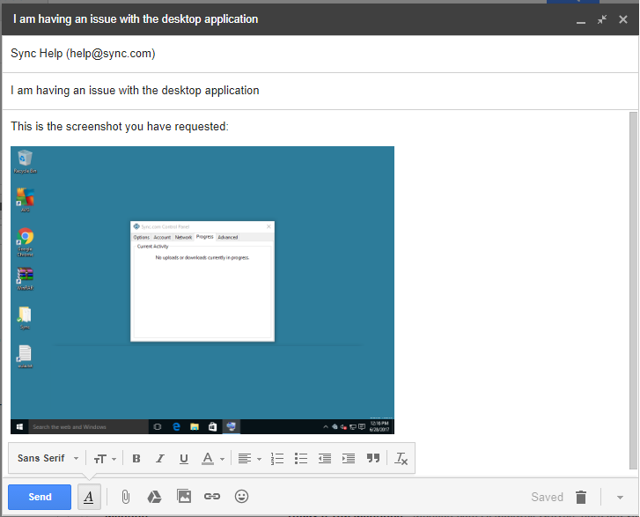Insert files using Google Drive icon
640x517 pixels.
click(x=153, y=497)
